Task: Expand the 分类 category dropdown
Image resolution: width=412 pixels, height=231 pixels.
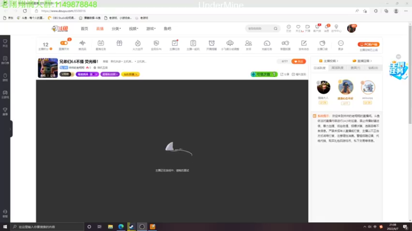Action: [116, 29]
